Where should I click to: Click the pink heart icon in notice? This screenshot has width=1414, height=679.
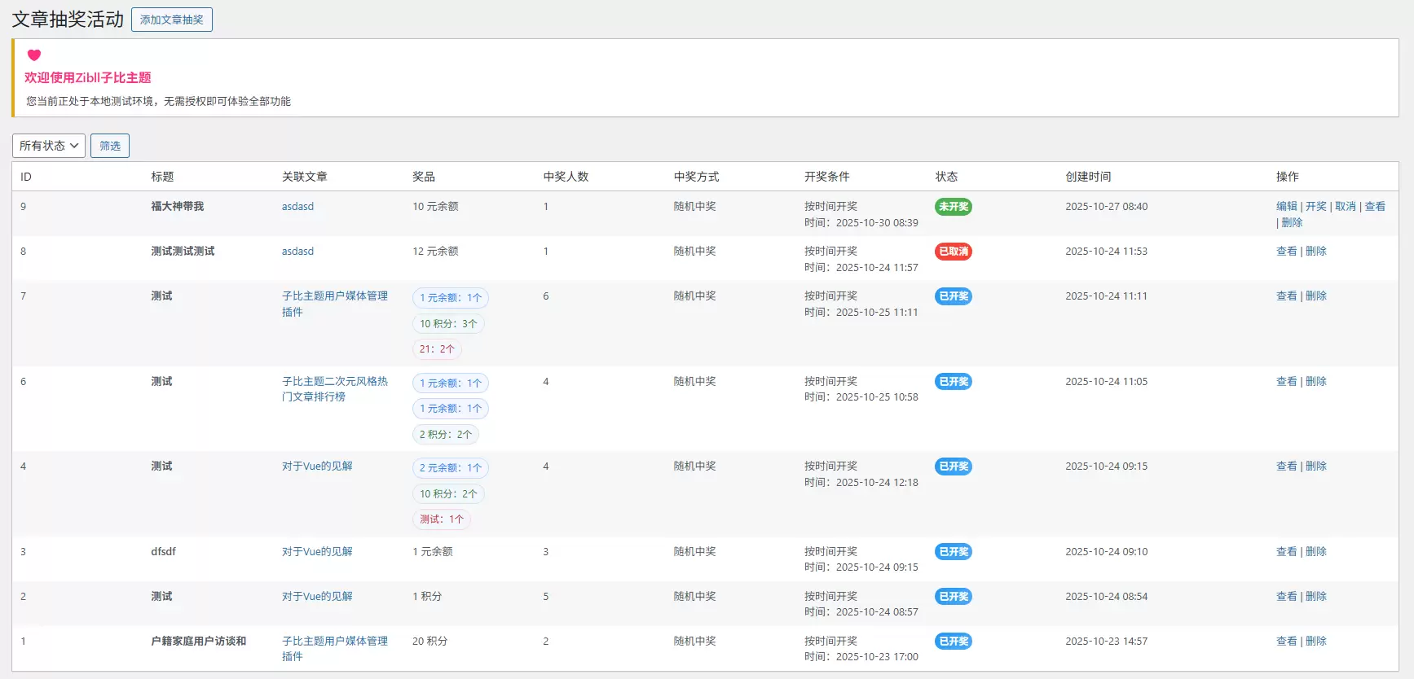[34, 55]
